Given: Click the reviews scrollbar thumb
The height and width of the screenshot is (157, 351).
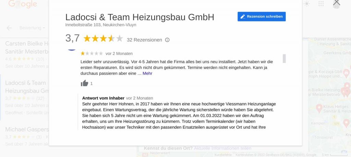Looking at the screenshot, I should click(284, 58).
